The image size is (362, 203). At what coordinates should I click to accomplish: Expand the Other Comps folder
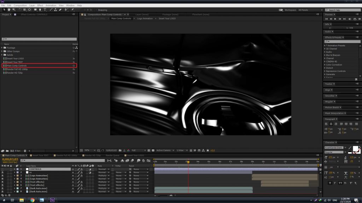(x=2, y=51)
